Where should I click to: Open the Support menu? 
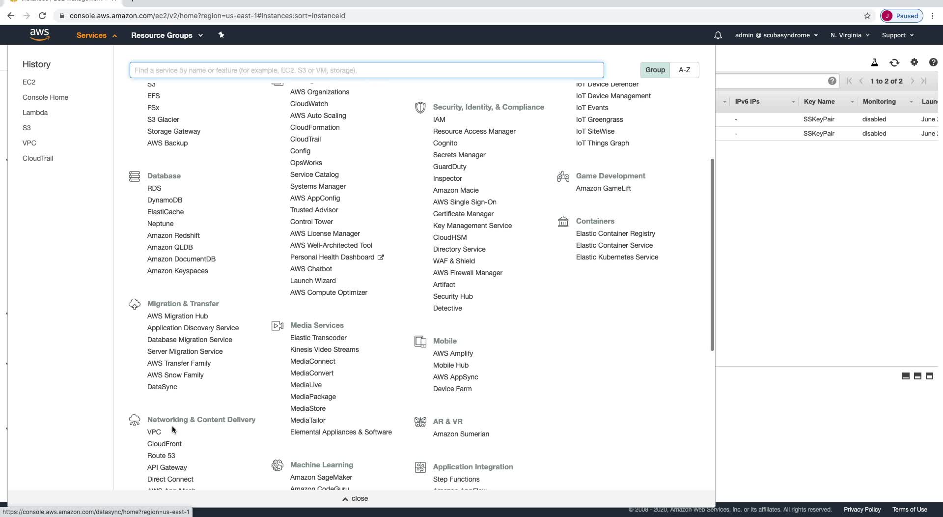pyautogui.click(x=897, y=35)
